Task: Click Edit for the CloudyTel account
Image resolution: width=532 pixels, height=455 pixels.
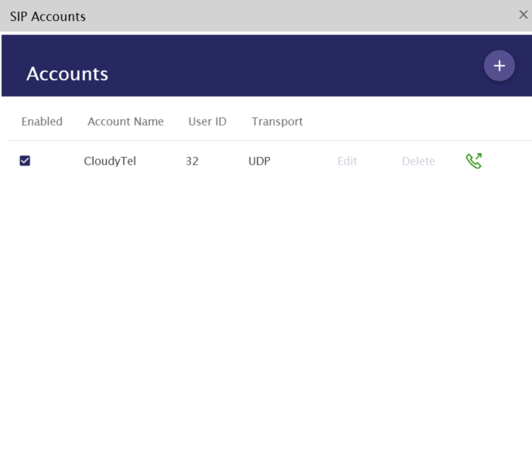Action: (347, 161)
